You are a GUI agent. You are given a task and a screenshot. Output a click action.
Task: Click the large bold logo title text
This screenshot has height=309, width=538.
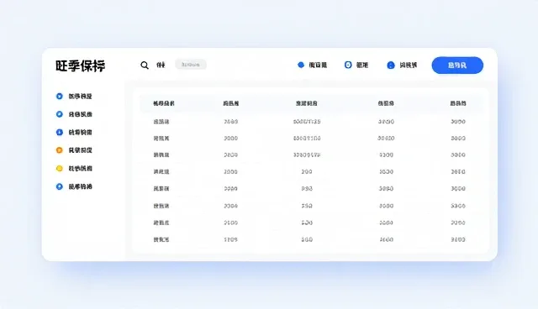click(x=81, y=65)
